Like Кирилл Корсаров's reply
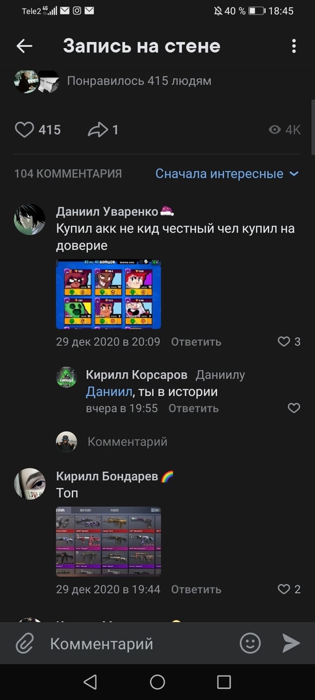This screenshot has height=700, width=315. 294,408
